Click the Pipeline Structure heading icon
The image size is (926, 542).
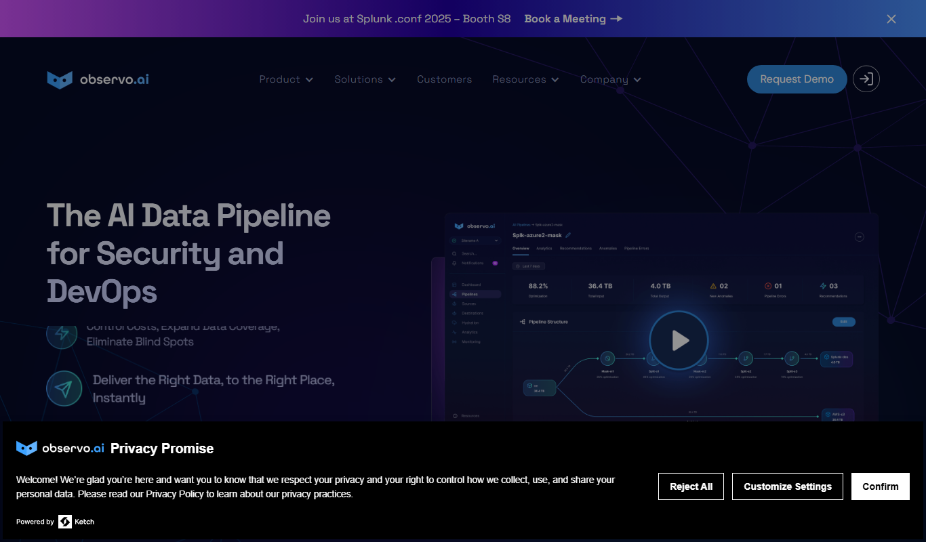(x=522, y=322)
